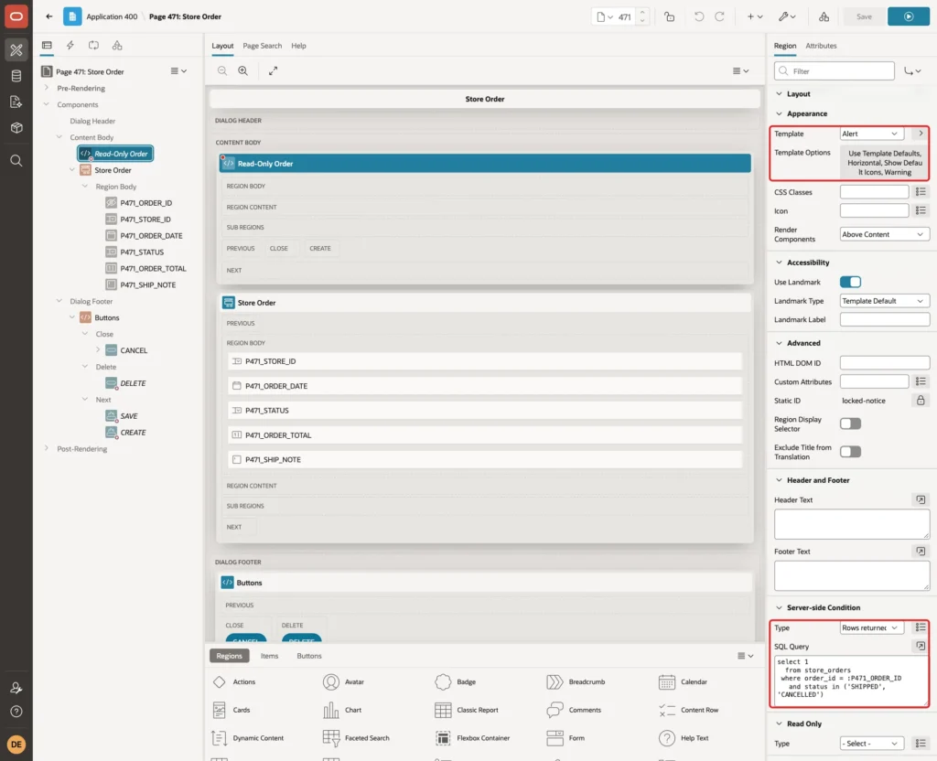This screenshot has width=937, height=761.
Task: Zoom out the layout view
Action: (222, 70)
